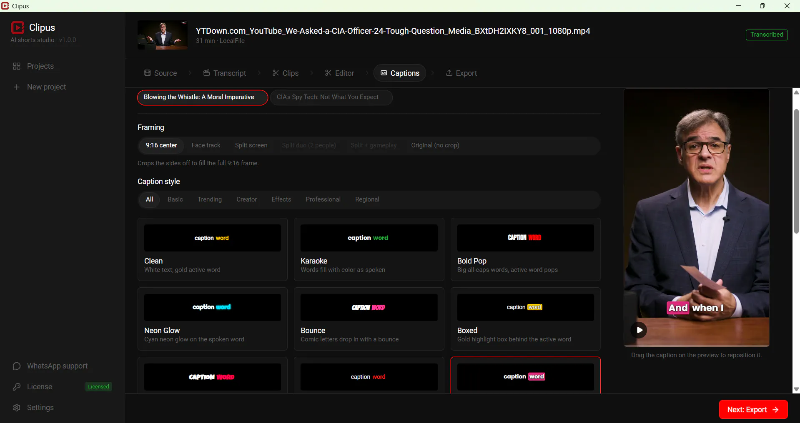
Task: Select Original (no crop) framing
Action: click(435, 145)
